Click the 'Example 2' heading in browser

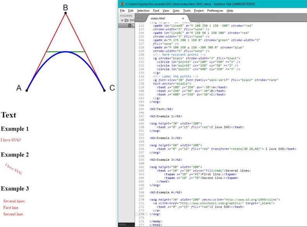coord(15,155)
